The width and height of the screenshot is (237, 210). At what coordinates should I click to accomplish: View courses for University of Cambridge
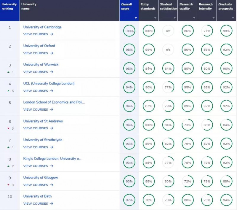click(38, 34)
